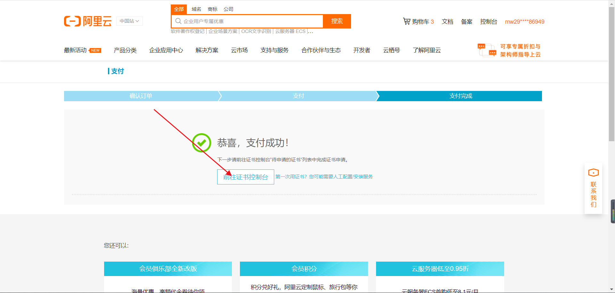This screenshot has width=615, height=293.
Task: Open the shopping cart icon
Action: [x=406, y=21]
